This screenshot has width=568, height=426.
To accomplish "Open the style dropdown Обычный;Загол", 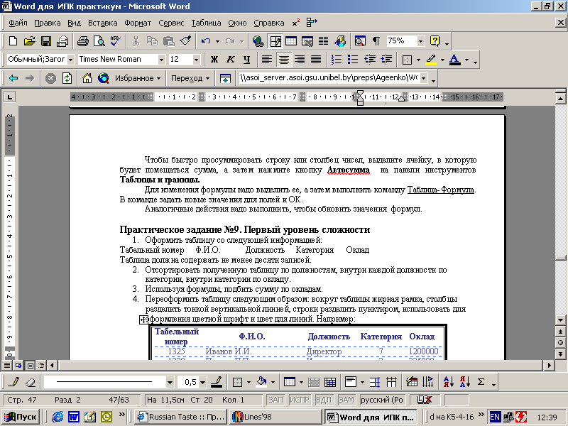I will click(70, 60).
